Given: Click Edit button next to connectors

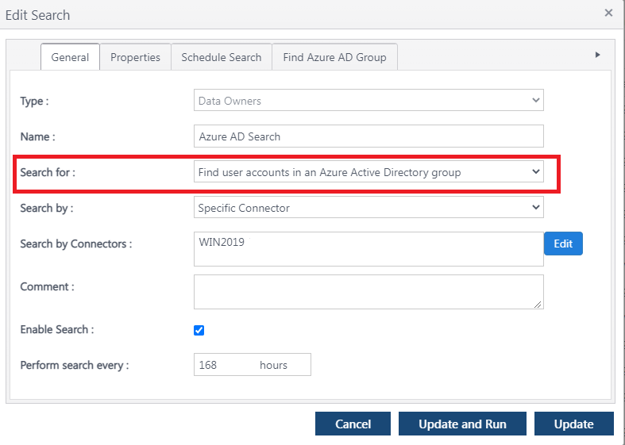Looking at the screenshot, I should [x=563, y=244].
